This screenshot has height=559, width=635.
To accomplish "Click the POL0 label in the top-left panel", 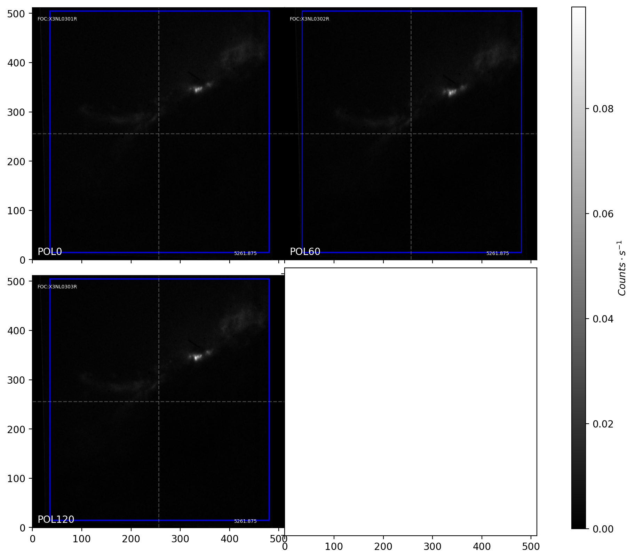I will click(49, 251).
